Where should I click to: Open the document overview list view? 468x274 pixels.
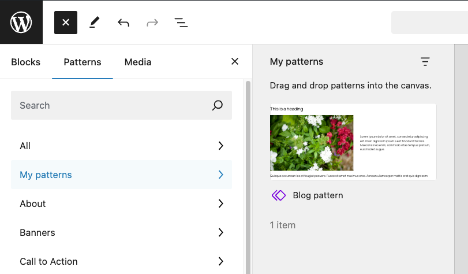click(181, 23)
